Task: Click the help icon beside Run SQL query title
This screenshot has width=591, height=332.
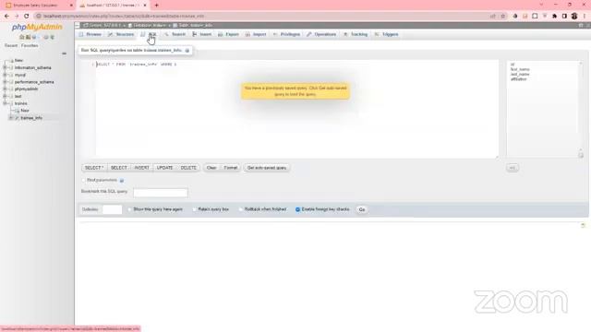Action: pyautogui.click(x=187, y=51)
